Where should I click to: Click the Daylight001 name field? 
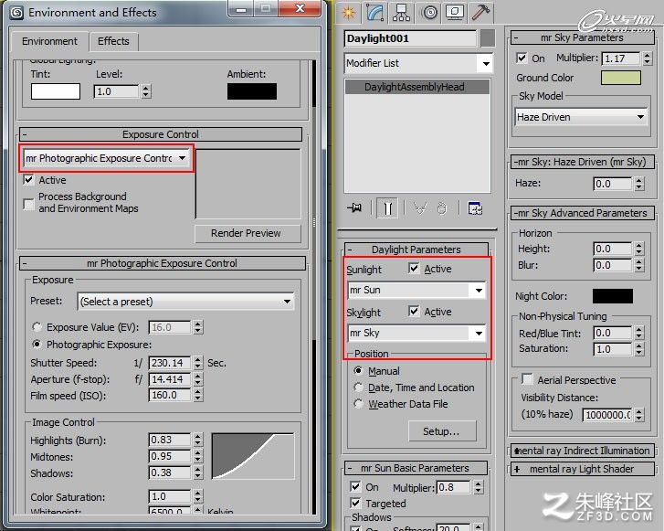[x=410, y=38]
